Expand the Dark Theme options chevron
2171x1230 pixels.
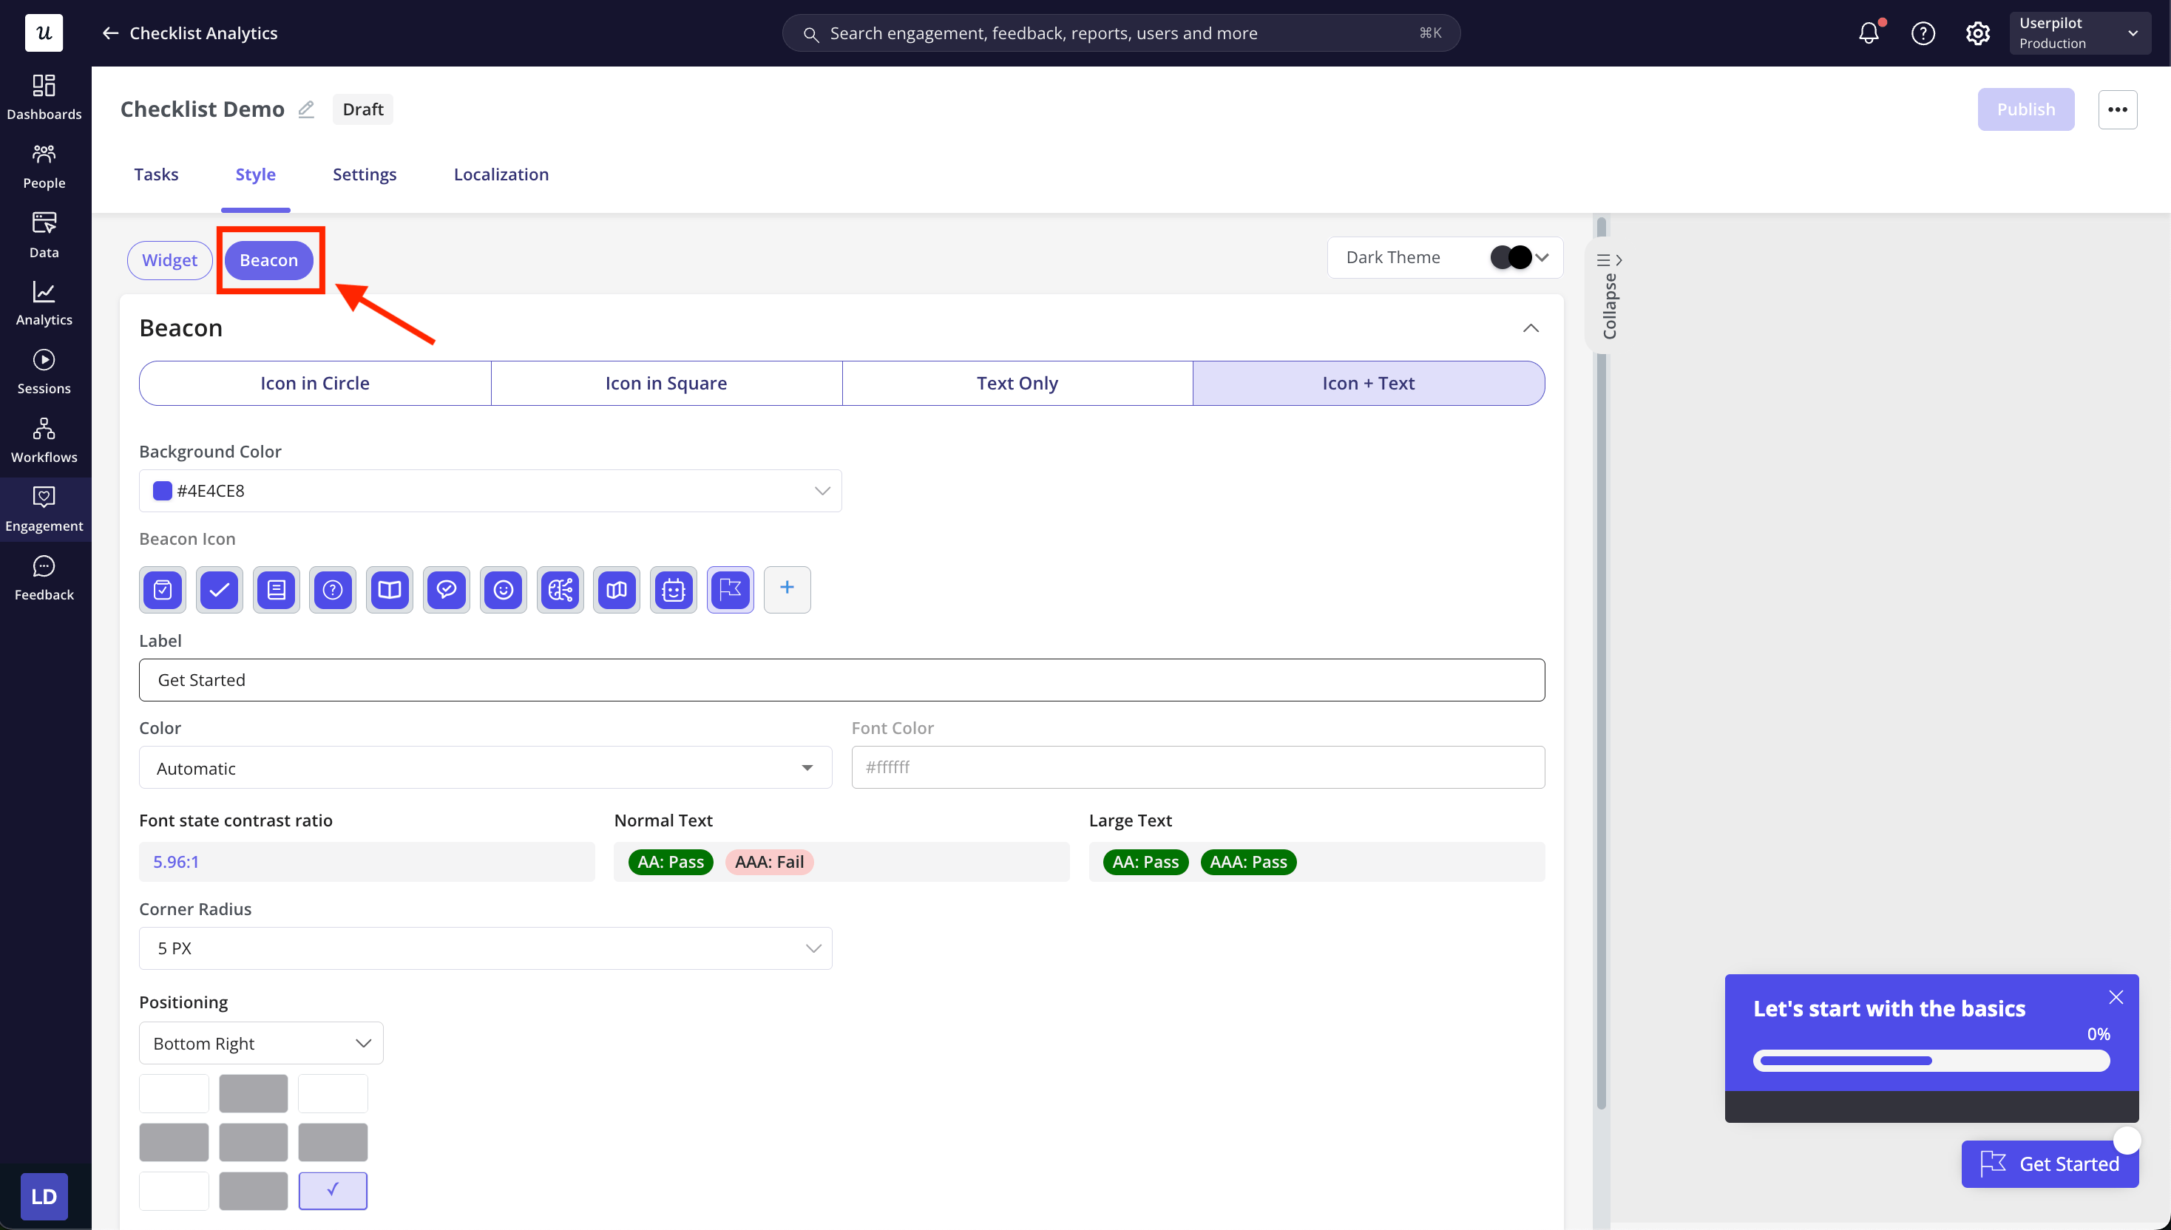tap(1543, 258)
